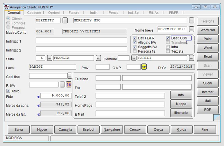The height and width of the screenshot is (146, 224).
Task: Open lookup button beside Nome breve field
Action: (x=191, y=29)
